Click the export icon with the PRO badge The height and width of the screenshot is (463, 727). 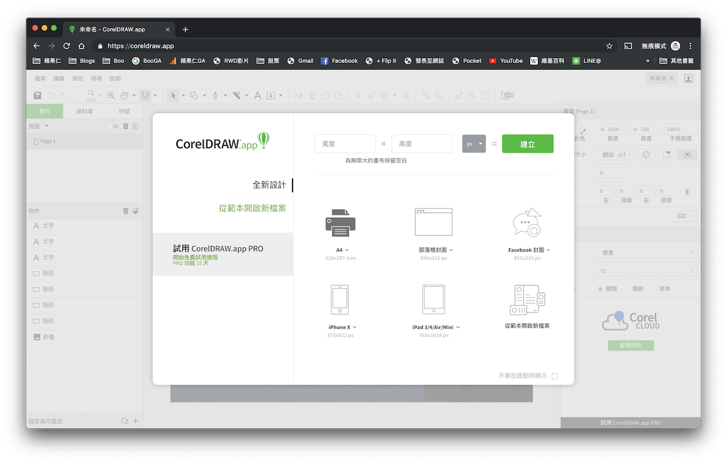507,96
